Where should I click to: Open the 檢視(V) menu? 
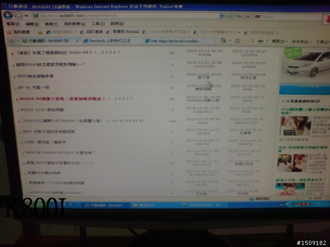pos(52,24)
